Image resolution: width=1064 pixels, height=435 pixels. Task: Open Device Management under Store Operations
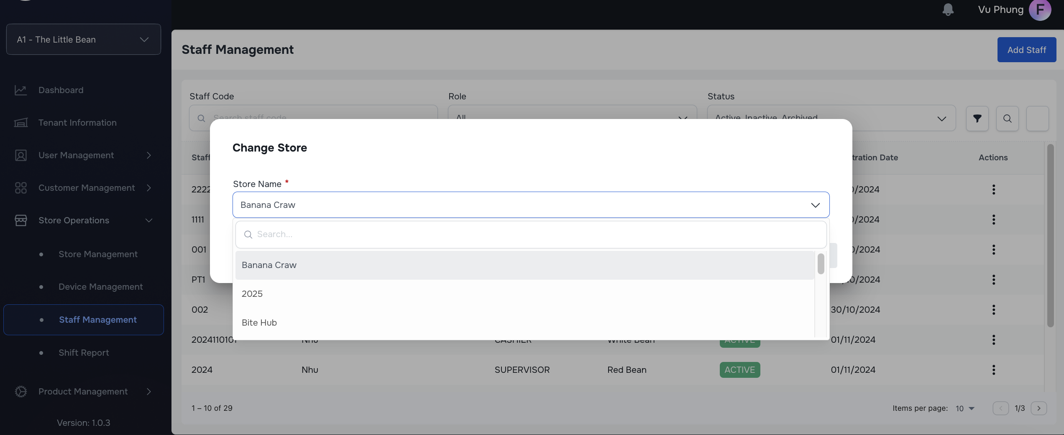click(x=100, y=287)
